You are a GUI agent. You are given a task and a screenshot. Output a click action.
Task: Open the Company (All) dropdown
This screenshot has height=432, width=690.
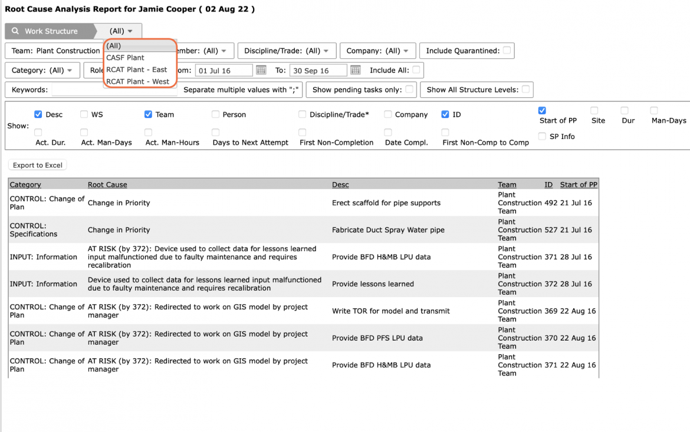(377, 51)
